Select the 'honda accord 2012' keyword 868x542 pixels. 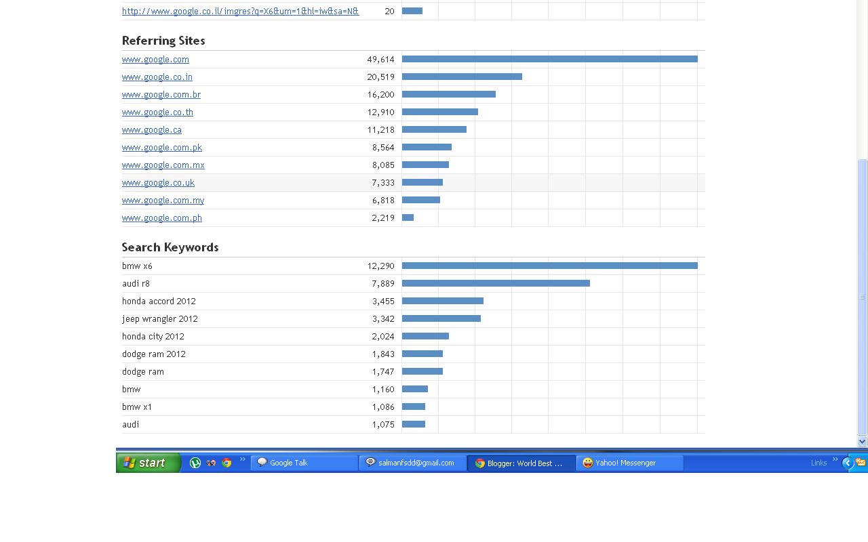click(159, 301)
